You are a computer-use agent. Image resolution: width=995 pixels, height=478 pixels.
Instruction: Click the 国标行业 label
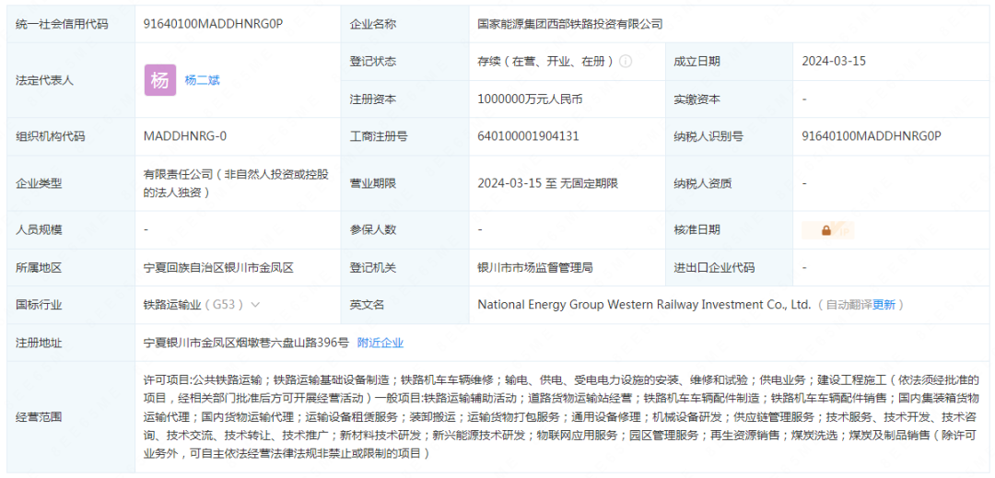click(x=39, y=305)
